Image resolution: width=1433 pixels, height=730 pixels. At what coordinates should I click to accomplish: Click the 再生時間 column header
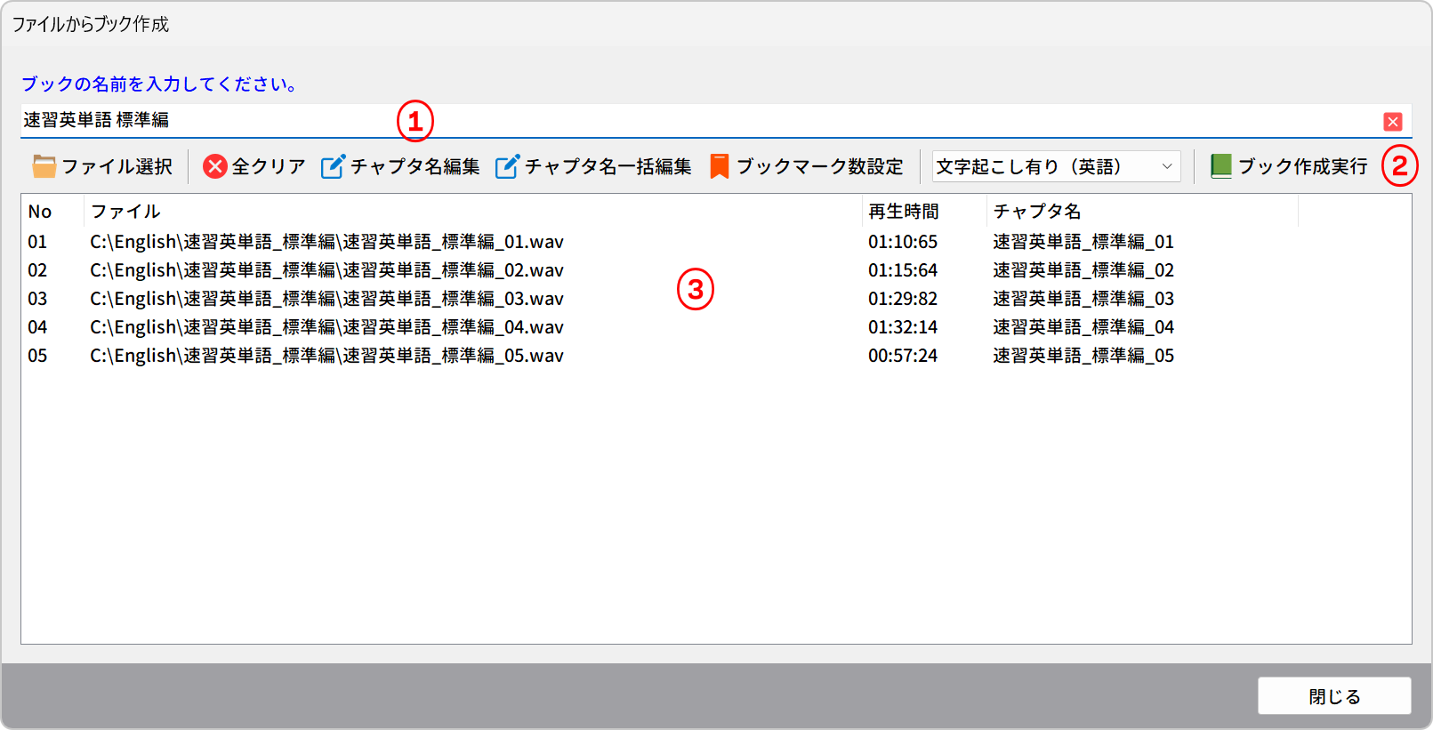click(924, 212)
